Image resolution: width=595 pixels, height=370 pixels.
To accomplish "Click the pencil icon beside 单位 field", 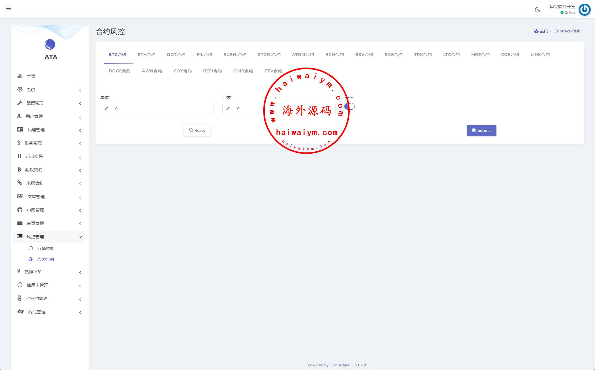I will pos(106,108).
